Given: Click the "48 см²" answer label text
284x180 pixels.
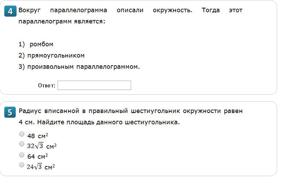Looking at the screenshot, I should 37,136.
